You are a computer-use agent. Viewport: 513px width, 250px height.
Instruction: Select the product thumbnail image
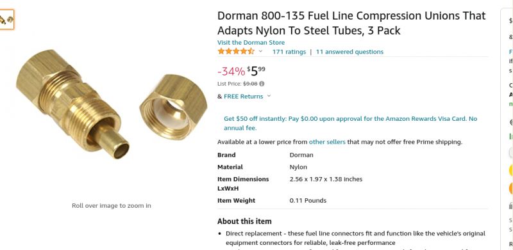pos(6,20)
